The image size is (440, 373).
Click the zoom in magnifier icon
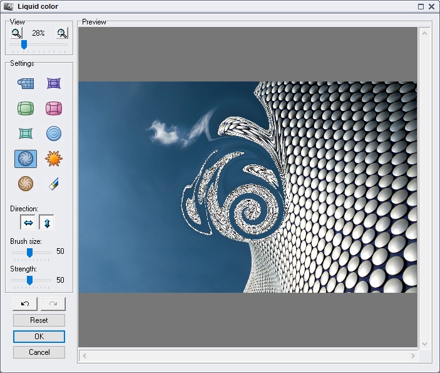pos(62,33)
